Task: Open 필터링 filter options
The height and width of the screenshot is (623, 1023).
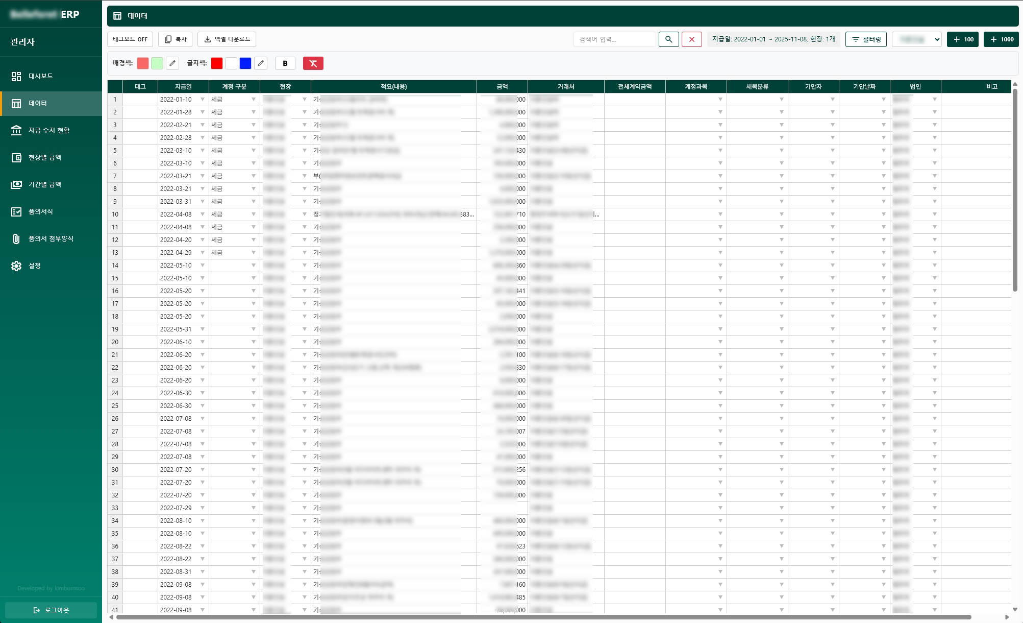Action: [866, 39]
